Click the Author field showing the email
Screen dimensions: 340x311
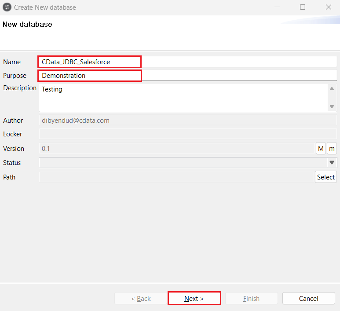[x=187, y=120]
